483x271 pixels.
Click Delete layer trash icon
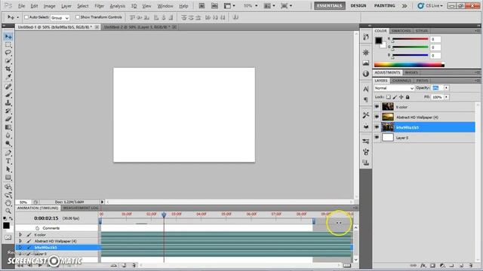471,266
